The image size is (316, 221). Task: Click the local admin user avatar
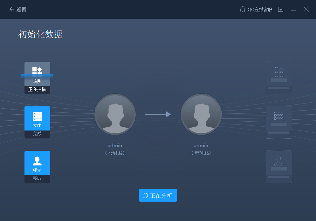115,114
